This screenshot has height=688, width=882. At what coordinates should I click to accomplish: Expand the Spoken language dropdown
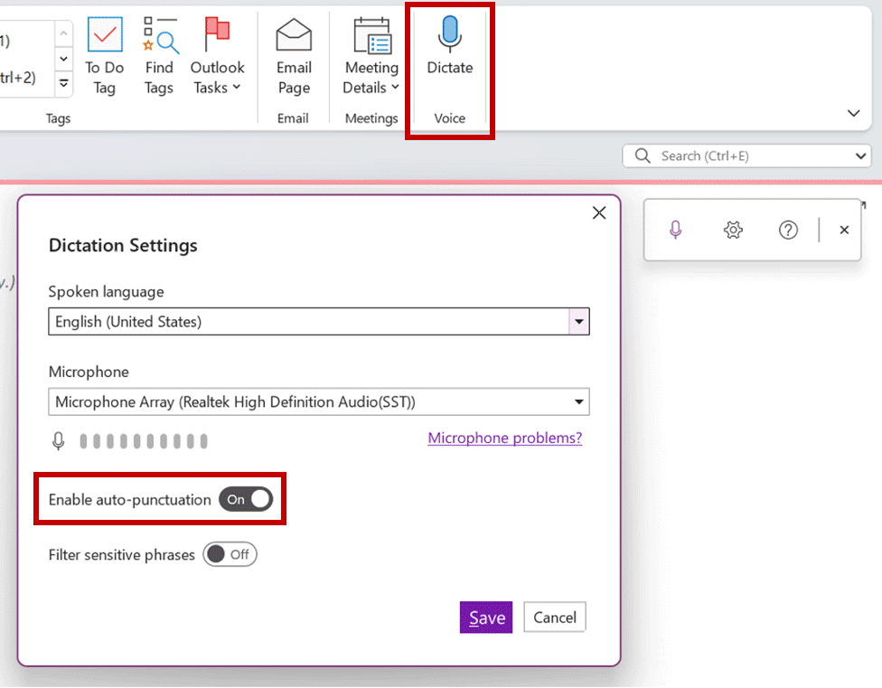click(x=578, y=322)
